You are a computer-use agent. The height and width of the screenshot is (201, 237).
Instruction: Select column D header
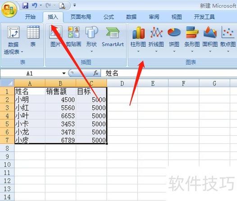tap(122, 83)
